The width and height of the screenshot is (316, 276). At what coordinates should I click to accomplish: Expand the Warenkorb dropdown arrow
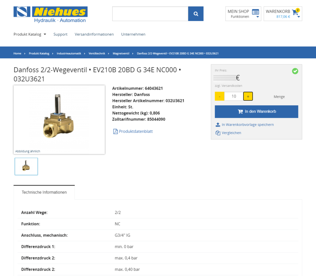coord(299,17)
